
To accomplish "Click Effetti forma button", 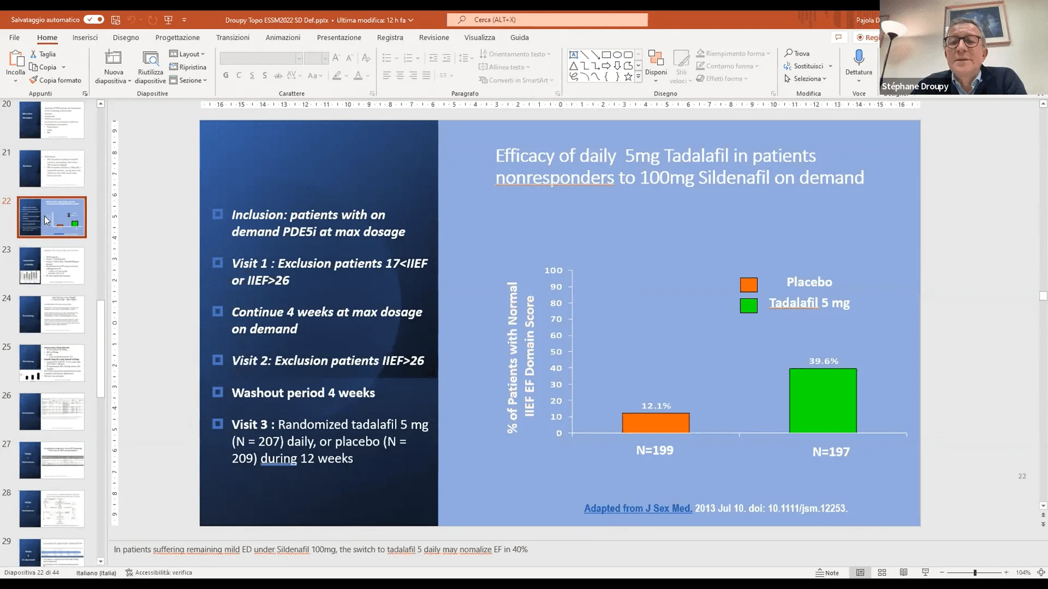I will pyautogui.click(x=722, y=79).
